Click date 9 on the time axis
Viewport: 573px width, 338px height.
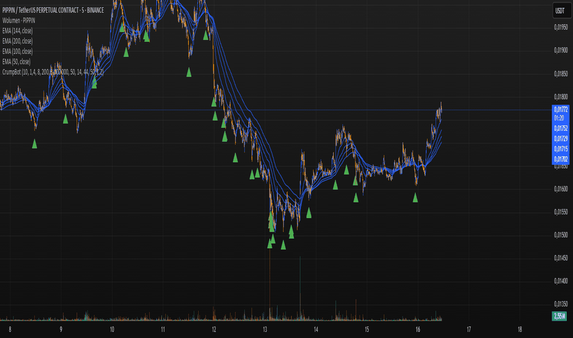click(x=61, y=329)
